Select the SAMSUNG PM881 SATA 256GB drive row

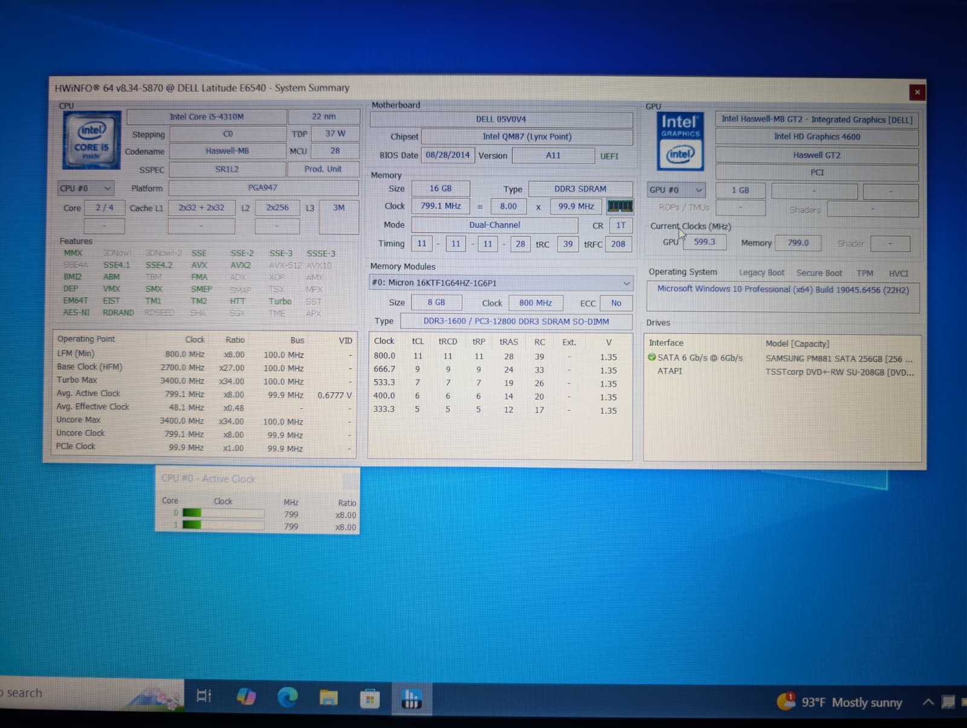pyautogui.click(x=783, y=358)
